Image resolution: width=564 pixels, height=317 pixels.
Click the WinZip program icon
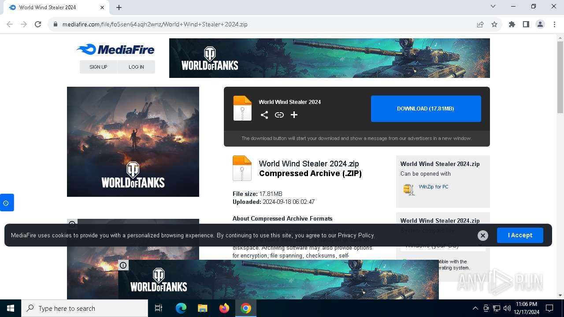409,189
